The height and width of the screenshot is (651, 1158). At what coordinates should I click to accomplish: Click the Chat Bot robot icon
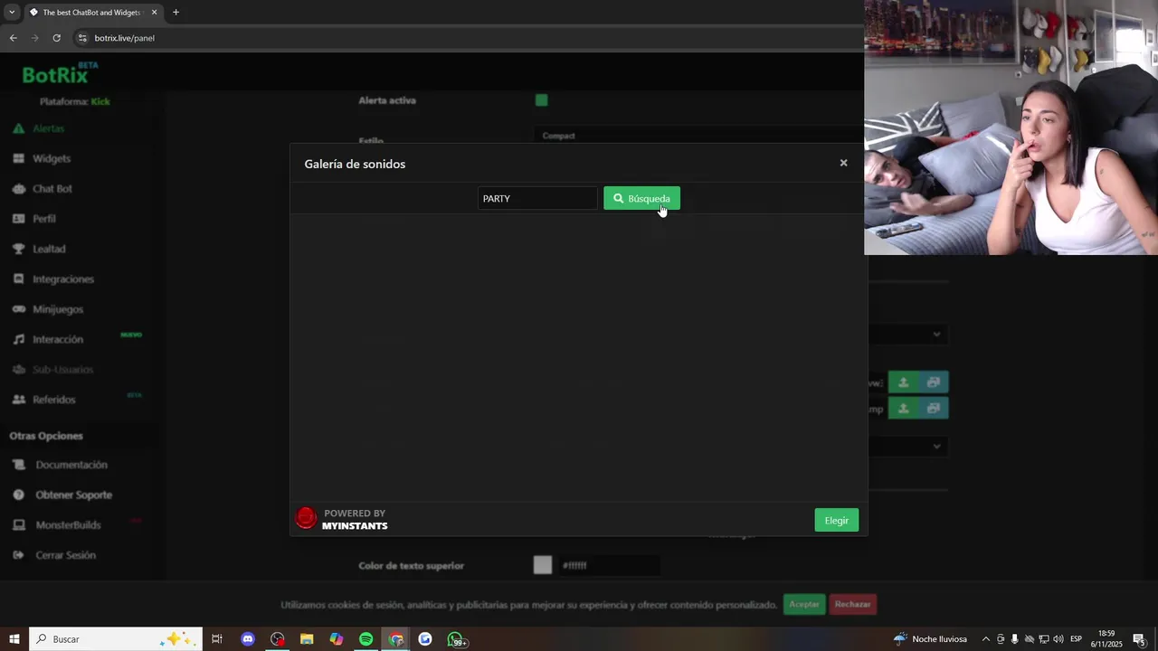click(x=18, y=189)
